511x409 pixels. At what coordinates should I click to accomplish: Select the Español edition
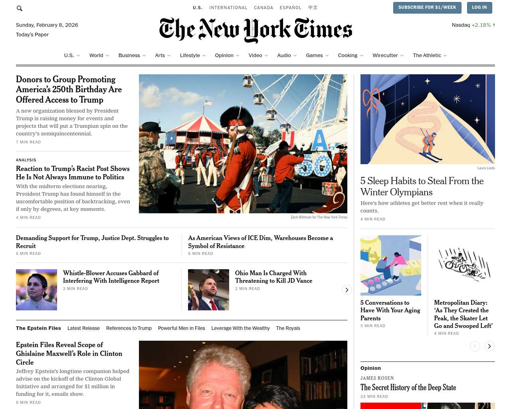[x=291, y=8]
